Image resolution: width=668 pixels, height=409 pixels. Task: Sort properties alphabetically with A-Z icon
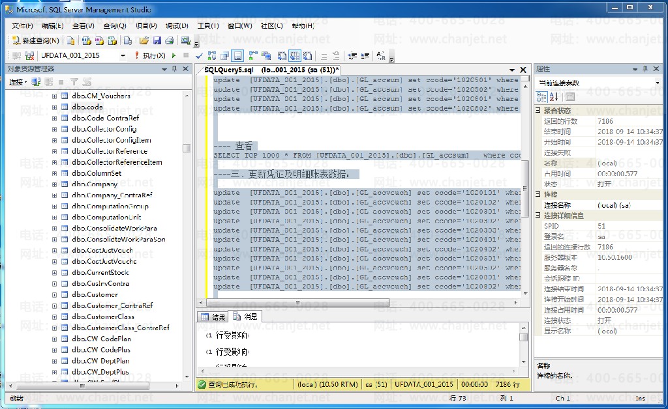coord(553,96)
